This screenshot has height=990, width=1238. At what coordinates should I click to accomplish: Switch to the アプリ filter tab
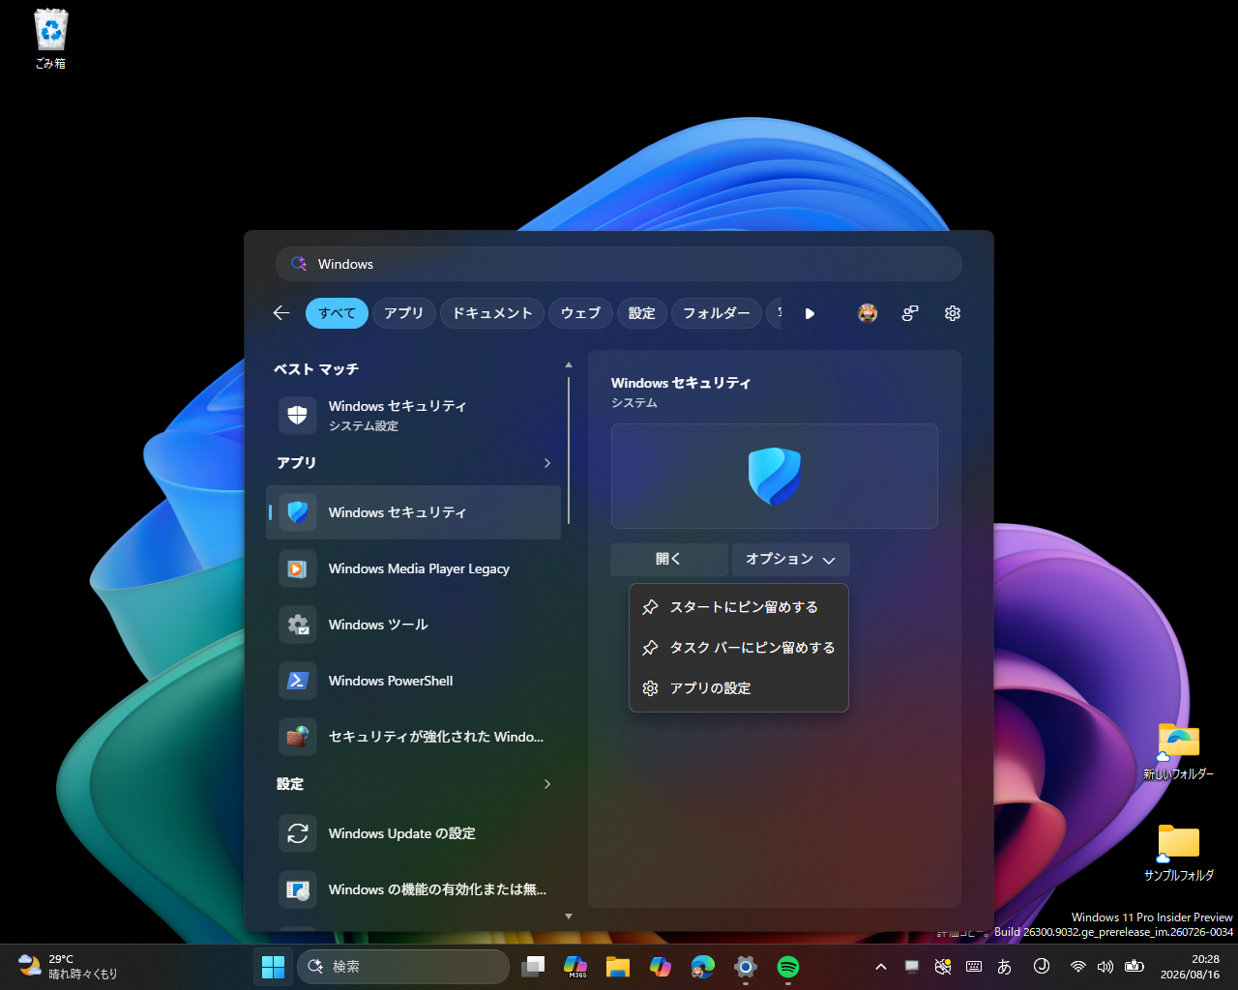coord(403,313)
